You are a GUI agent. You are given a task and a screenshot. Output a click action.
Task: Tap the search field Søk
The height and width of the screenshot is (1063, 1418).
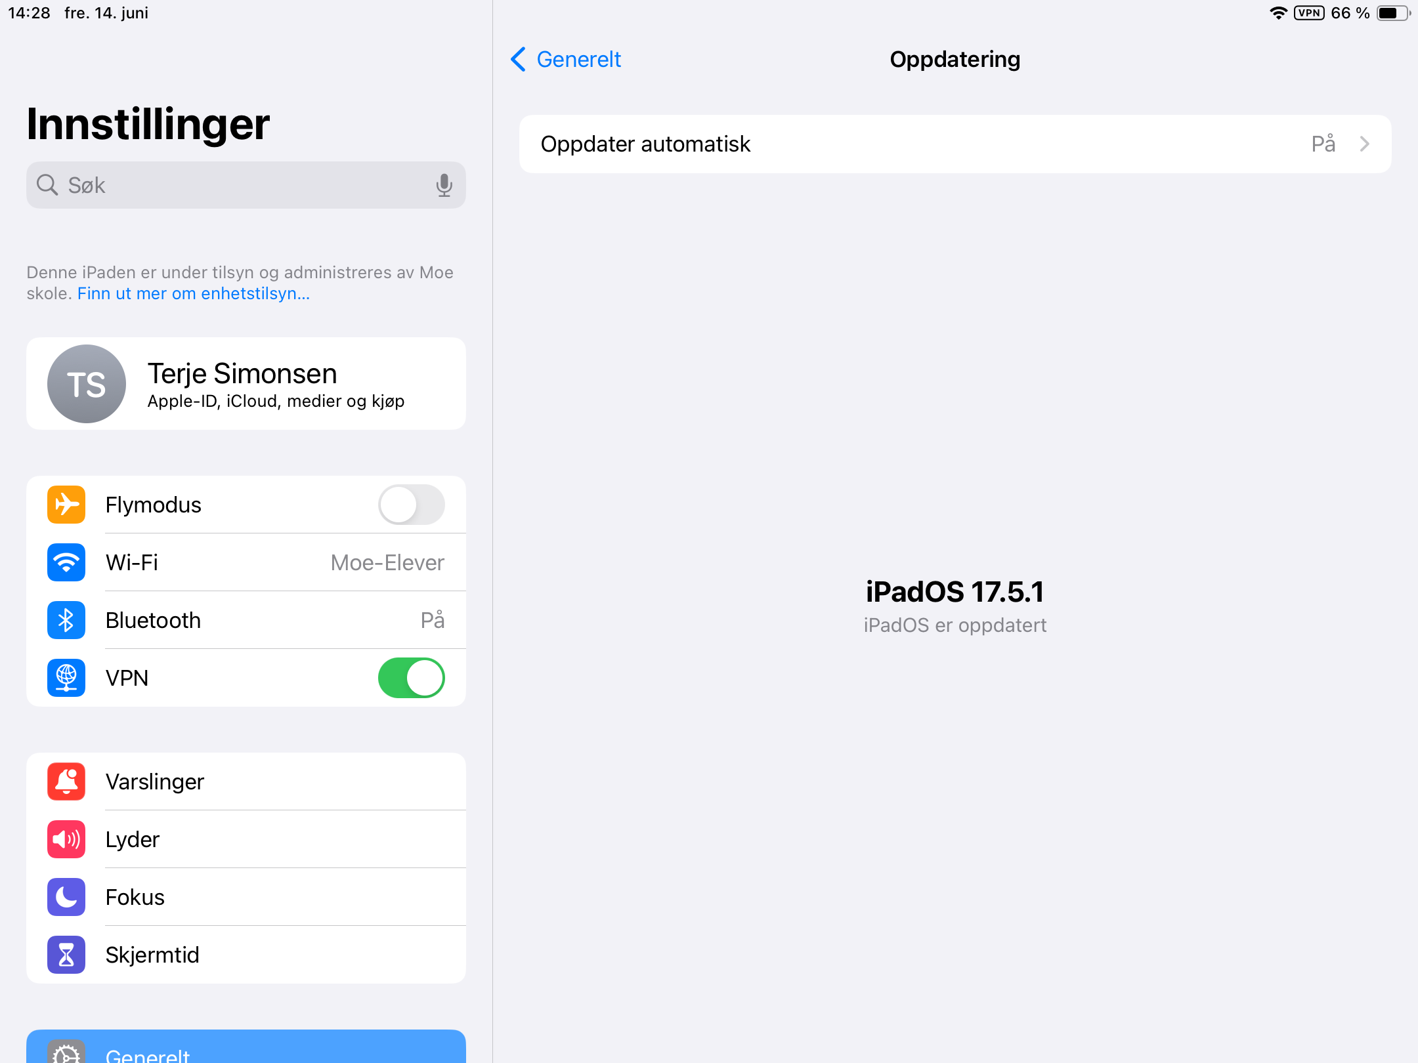click(247, 185)
